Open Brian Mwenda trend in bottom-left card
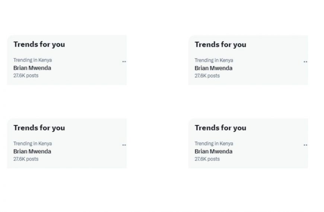 pos(32,151)
